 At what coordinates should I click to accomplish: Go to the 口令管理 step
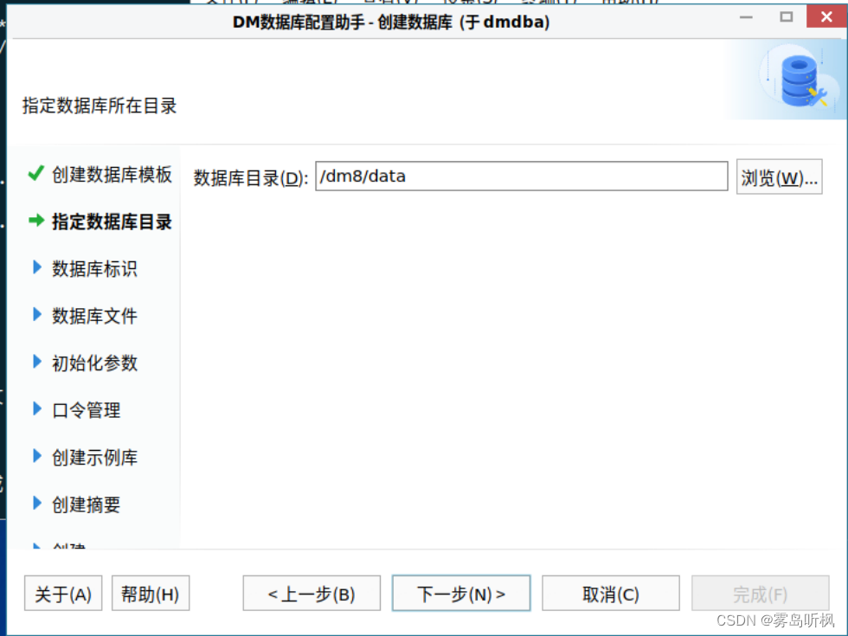(86, 410)
